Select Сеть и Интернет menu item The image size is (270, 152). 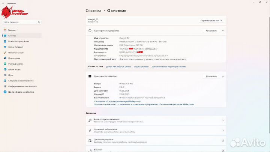tap(22, 47)
